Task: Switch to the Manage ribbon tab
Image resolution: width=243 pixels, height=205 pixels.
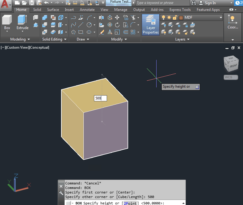Action: coord(121,10)
